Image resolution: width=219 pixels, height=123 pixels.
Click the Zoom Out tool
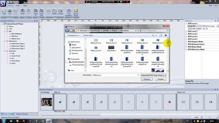point(41,12)
